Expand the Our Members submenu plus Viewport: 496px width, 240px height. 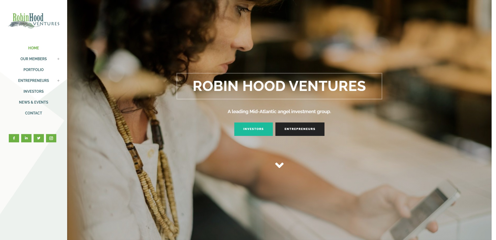click(x=58, y=59)
